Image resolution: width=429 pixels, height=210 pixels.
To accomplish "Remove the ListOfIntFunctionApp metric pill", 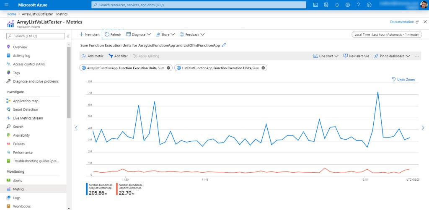I will tap(263, 67).
